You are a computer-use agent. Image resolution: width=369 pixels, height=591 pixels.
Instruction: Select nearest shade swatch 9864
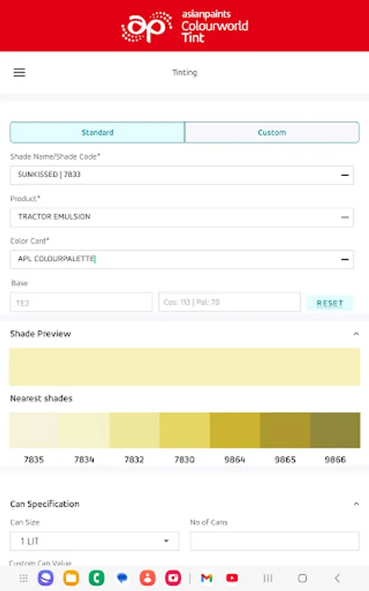[235, 430]
